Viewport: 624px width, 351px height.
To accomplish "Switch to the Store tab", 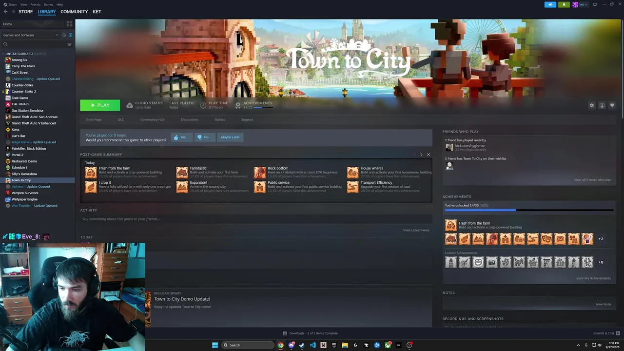I will [x=26, y=12].
